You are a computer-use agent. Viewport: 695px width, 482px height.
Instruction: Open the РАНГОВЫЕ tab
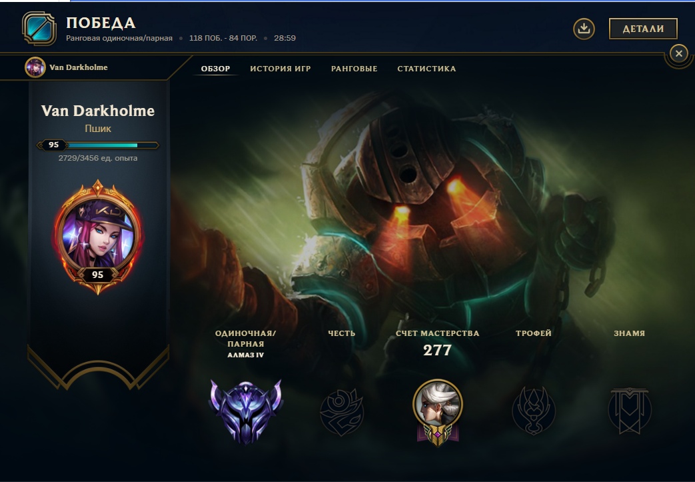[x=354, y=69]
